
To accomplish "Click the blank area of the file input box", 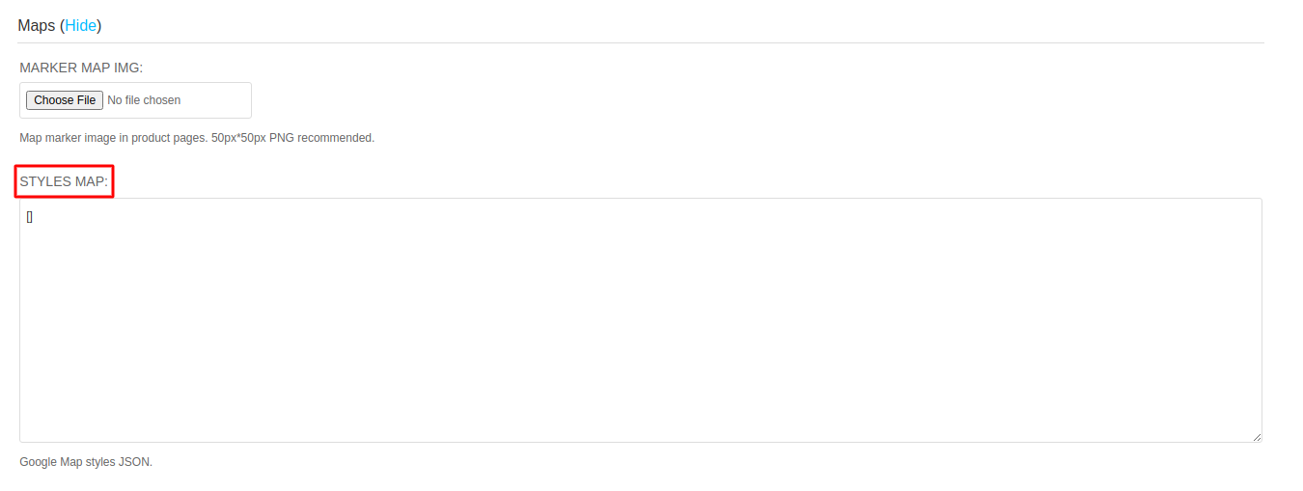I will pos(217,100).
